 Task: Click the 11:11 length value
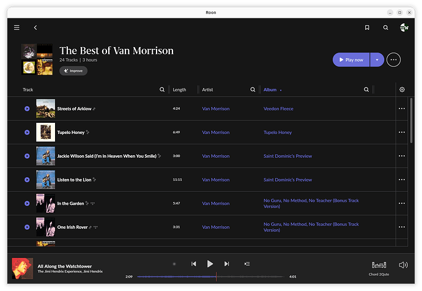(x=177, y=180)
